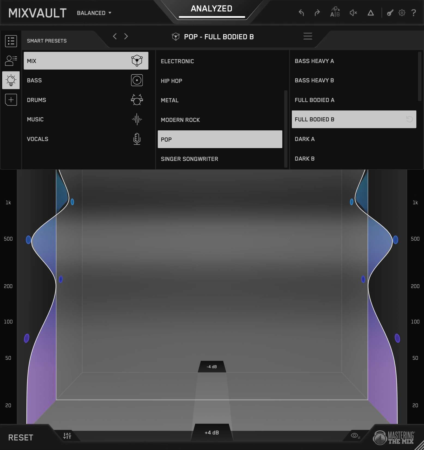Toggle the A|B comparison icon
Image resolution: width=424 pixels, height=450 pixels.
click(335, 12)
